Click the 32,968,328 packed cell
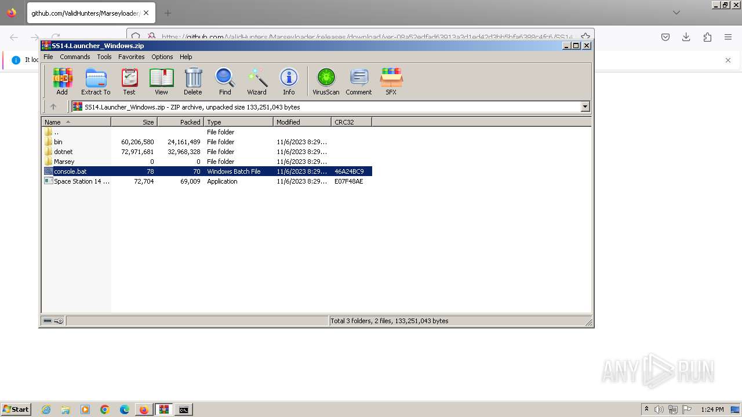This screenshot has height=417, width=742. click(184, 152)
